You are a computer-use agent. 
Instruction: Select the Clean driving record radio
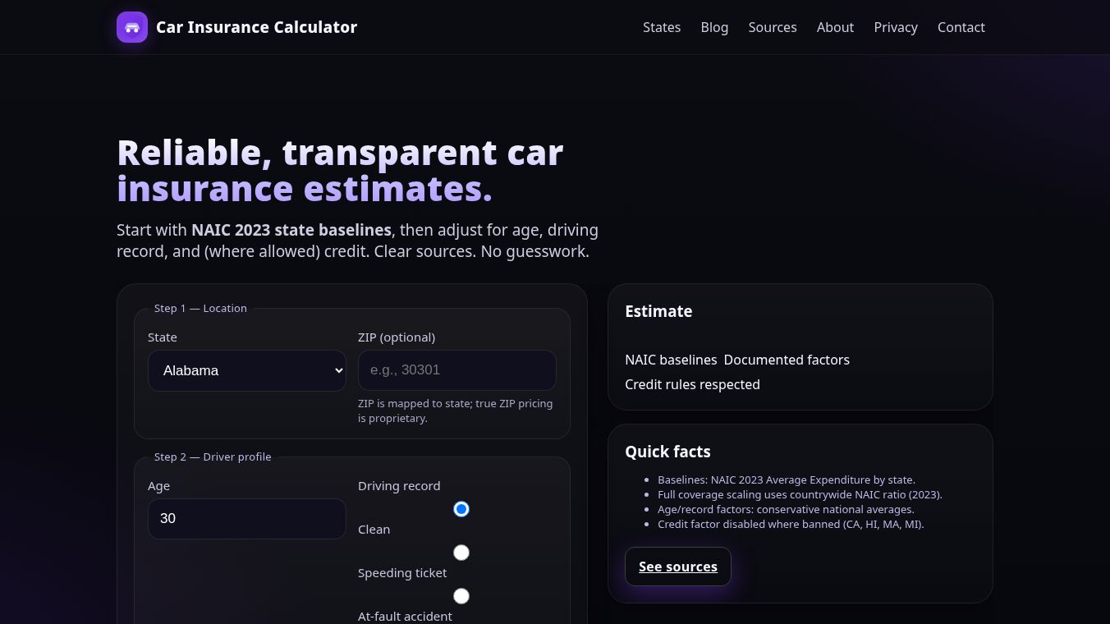point(461,509)
